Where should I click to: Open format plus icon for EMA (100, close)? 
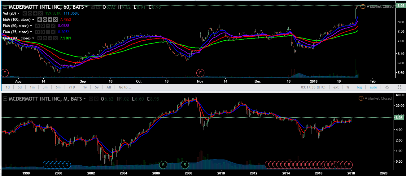pos(50,20)
